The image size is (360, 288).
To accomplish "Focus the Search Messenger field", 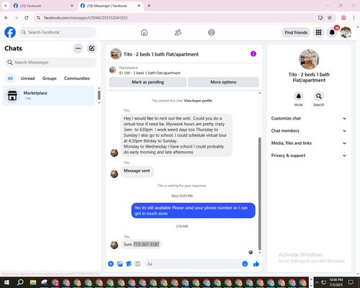I will click(50, 63).
